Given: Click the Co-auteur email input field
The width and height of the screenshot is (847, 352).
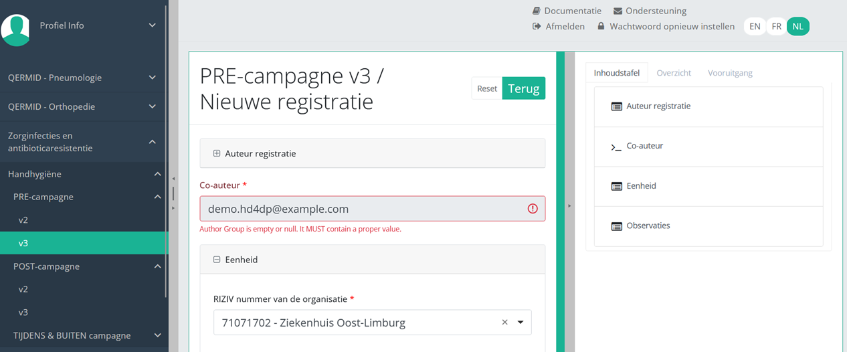Looking at the screenshot, I should [361, 209].
